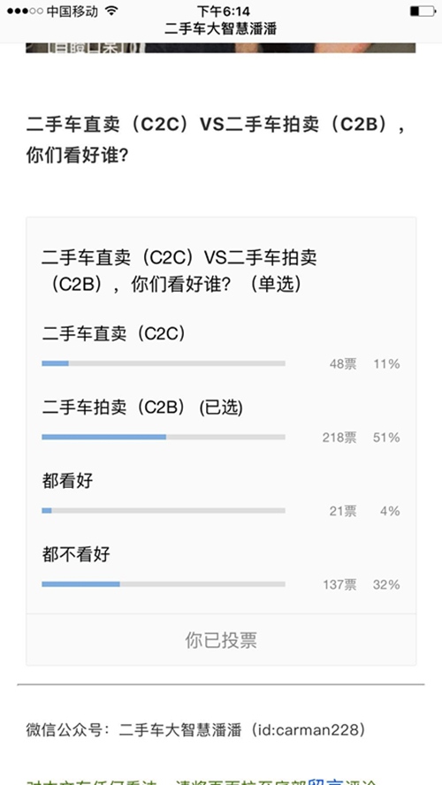Image resolution: width=442 pixels, height=785 pixels.
Task: Tap the 218票 vote count
Action: (339, 438)
